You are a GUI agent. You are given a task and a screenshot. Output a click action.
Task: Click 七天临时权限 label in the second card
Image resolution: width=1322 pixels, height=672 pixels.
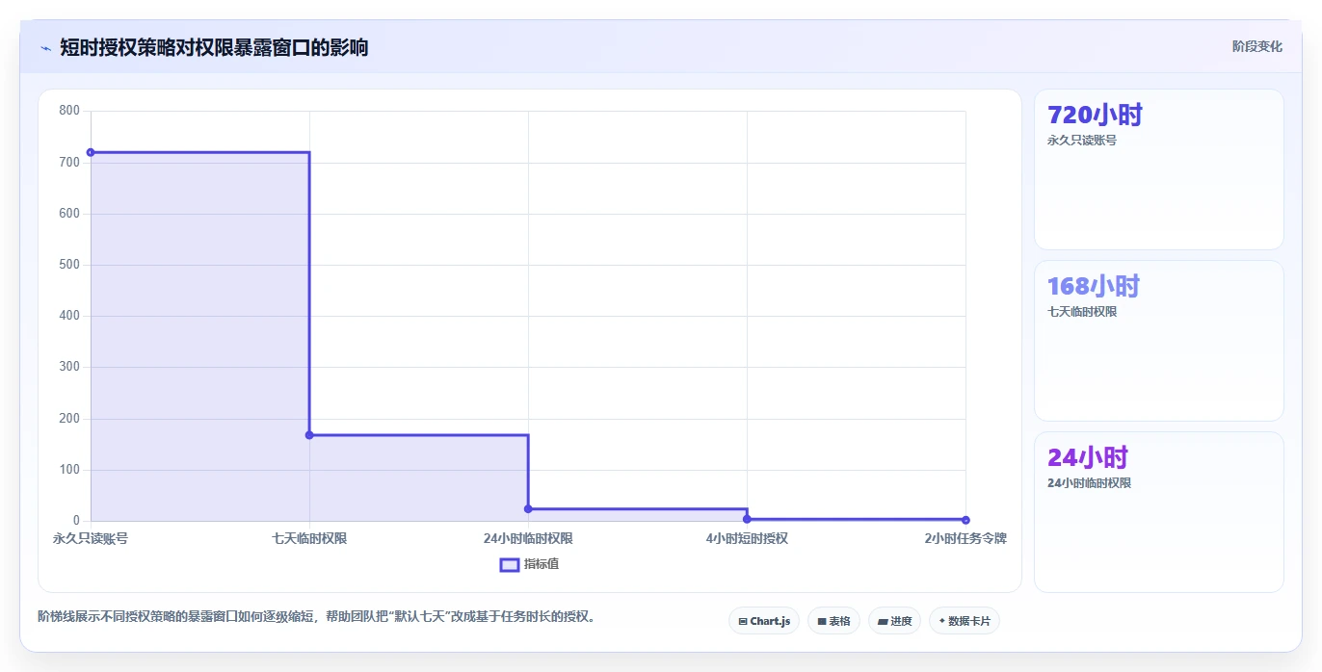1082,312
